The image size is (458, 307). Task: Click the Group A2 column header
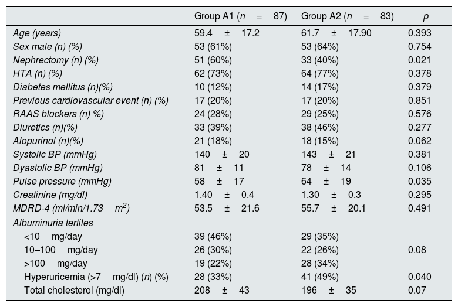tap(347, 16)
